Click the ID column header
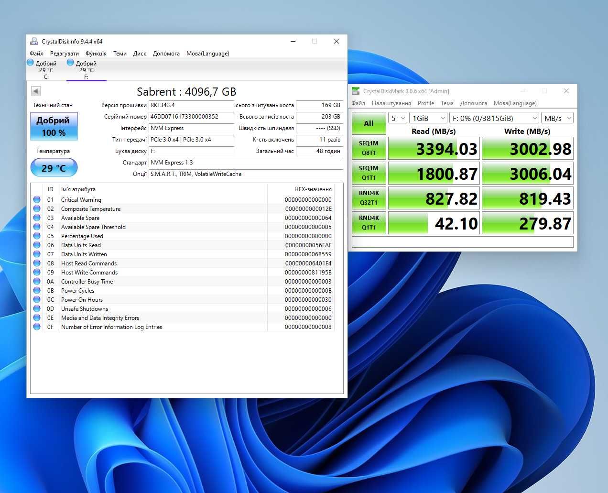 (x=51, y=189)
